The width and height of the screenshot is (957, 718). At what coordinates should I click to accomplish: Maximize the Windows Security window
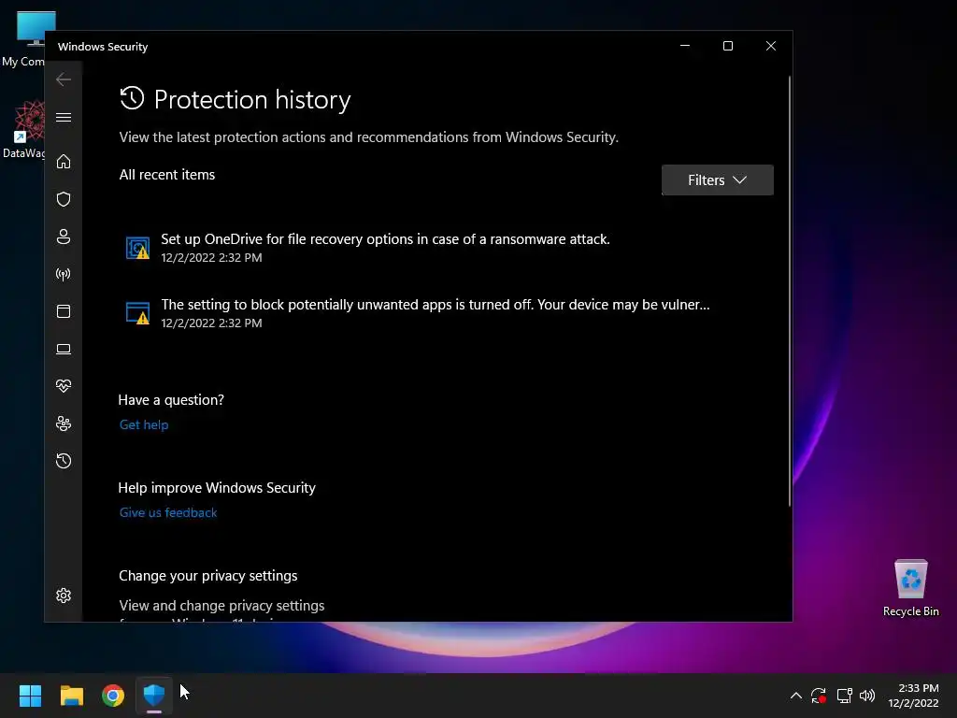coord(727,46)
